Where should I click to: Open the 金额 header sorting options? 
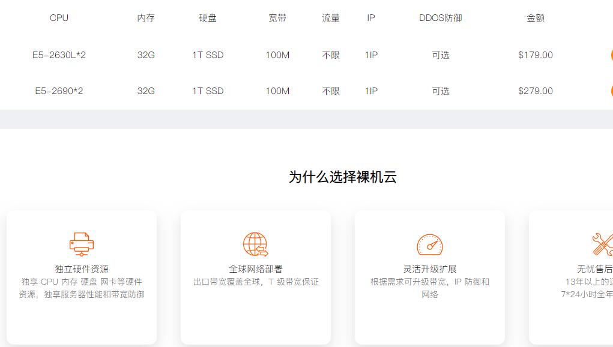(535, 18)
